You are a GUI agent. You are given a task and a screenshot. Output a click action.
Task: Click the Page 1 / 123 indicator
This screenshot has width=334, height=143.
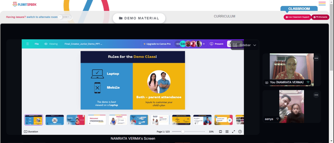[x=163, y=132]
